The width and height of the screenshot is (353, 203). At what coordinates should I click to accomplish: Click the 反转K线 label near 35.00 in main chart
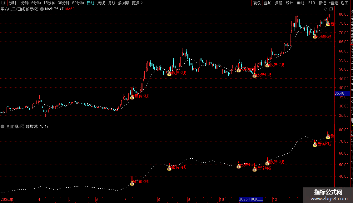(142, 96)
